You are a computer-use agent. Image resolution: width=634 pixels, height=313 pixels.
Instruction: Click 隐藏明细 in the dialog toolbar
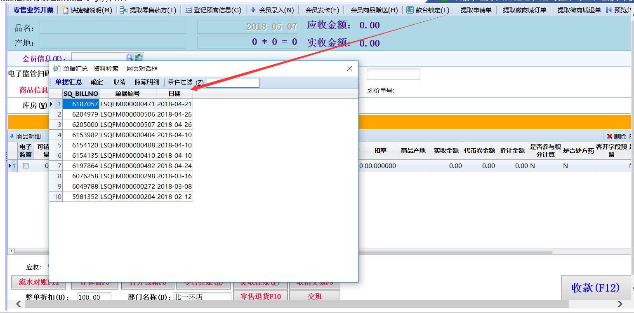(x=147, y=82)
